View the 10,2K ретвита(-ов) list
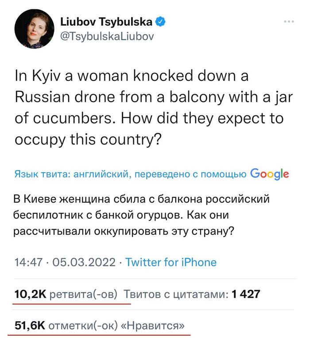Image resolution: width=310 pixels, height=338 pixels. click(x=66, y=294)
